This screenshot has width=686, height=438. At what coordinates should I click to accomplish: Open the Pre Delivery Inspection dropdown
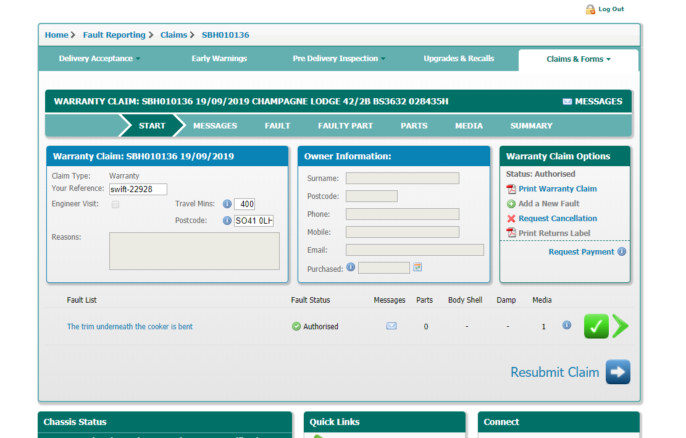pyautogui.click(x=339, y=59)
